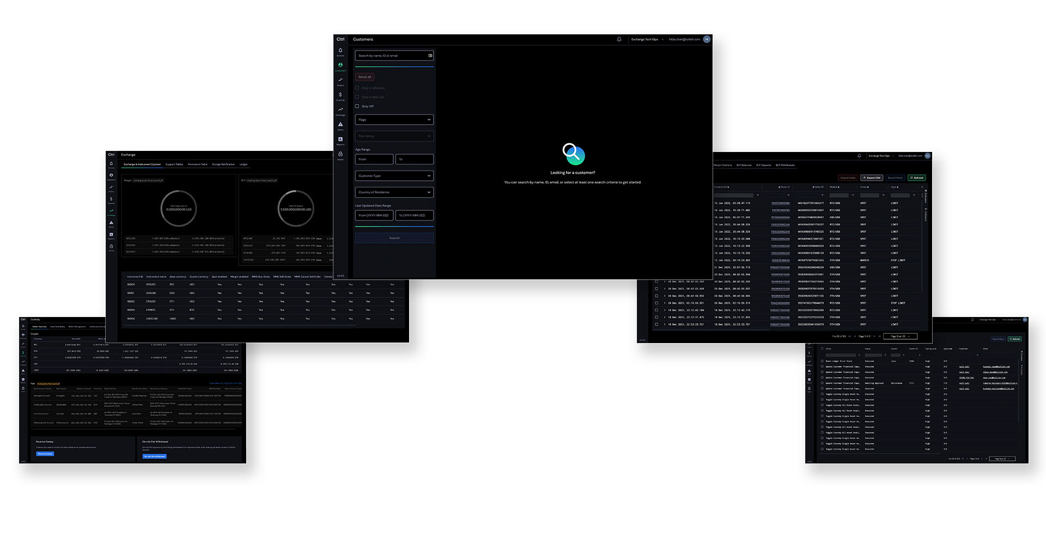Select Exchange chart icon in Customers sidebar

pyautogui.click(x=340, y=110)
